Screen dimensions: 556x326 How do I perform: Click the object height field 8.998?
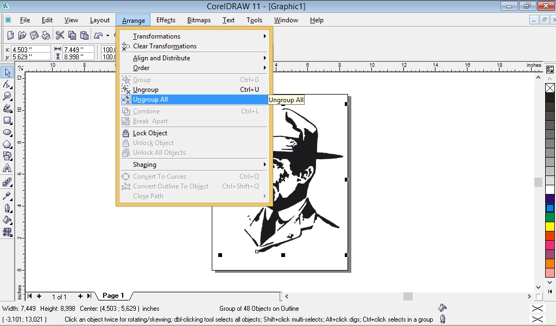[78, 57]
